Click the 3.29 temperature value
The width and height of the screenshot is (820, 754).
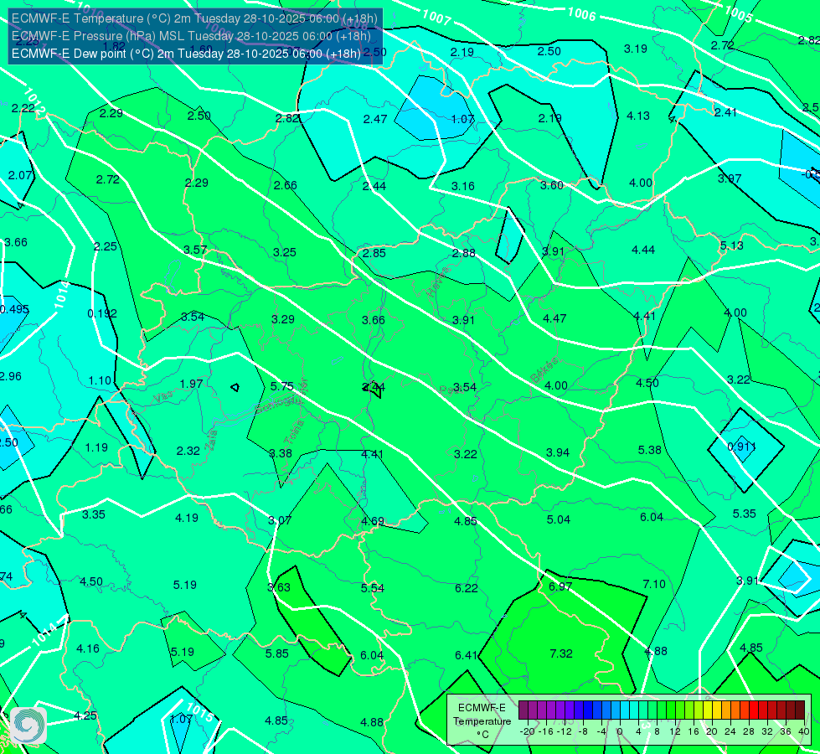pyautogui.click(x=283, y=319)
